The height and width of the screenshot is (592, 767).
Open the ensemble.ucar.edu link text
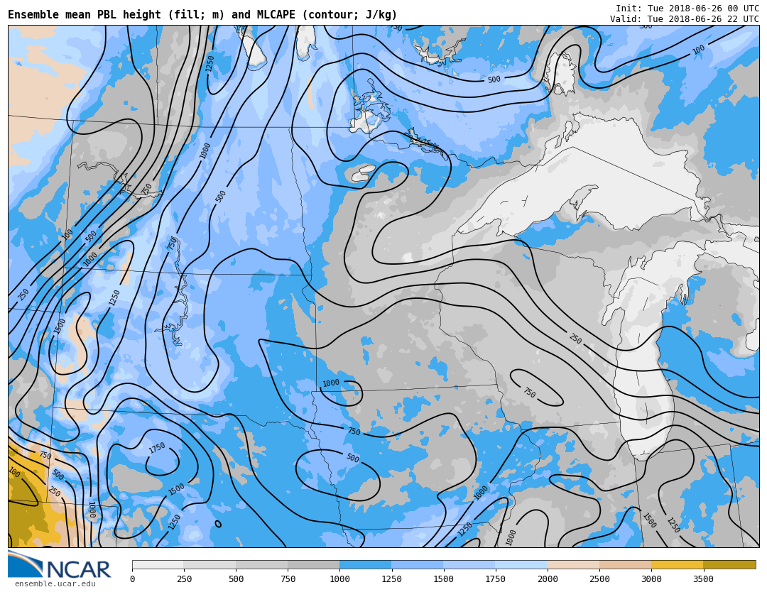point(55,583)
